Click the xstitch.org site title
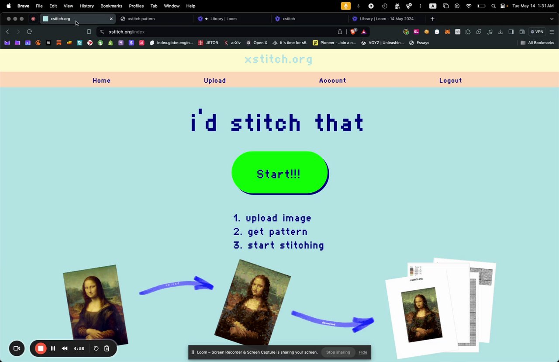559x362 pixels. pos(279,59)
